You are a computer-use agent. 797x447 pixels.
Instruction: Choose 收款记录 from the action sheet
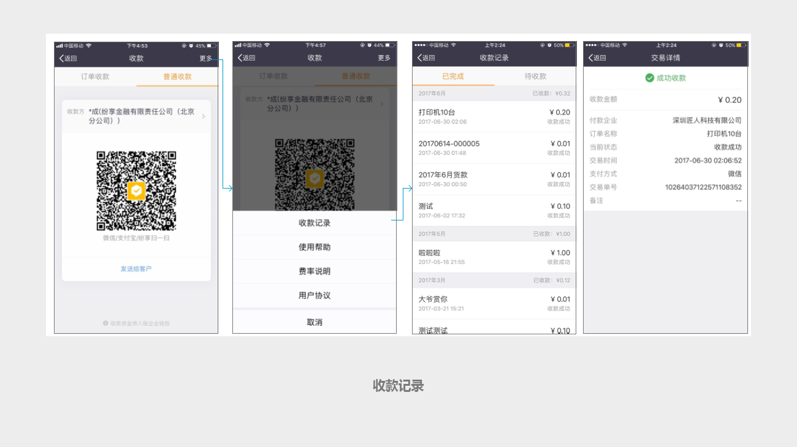[x=315, y=223]
